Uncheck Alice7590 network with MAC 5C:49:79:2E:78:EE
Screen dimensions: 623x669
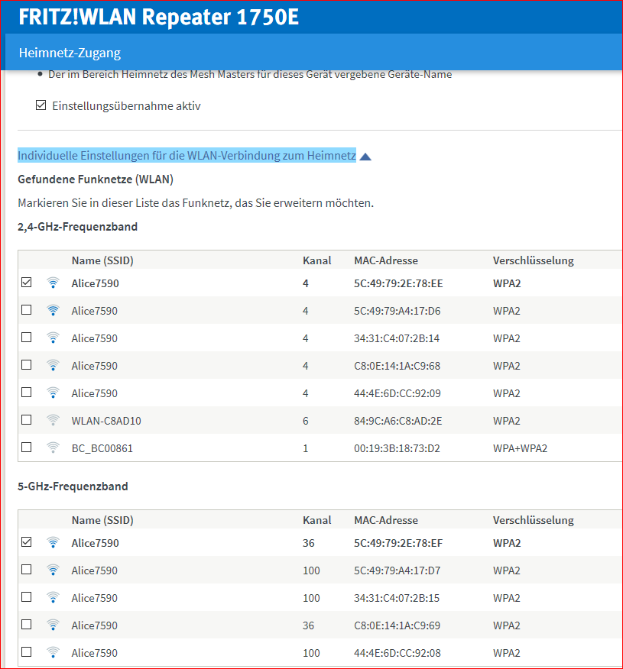[27, 282]
